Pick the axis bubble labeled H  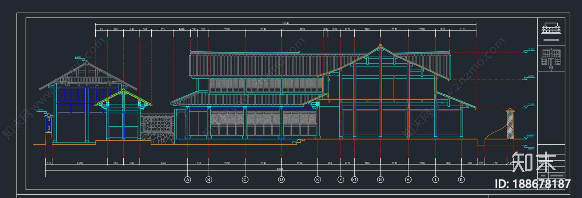[408, 180]
